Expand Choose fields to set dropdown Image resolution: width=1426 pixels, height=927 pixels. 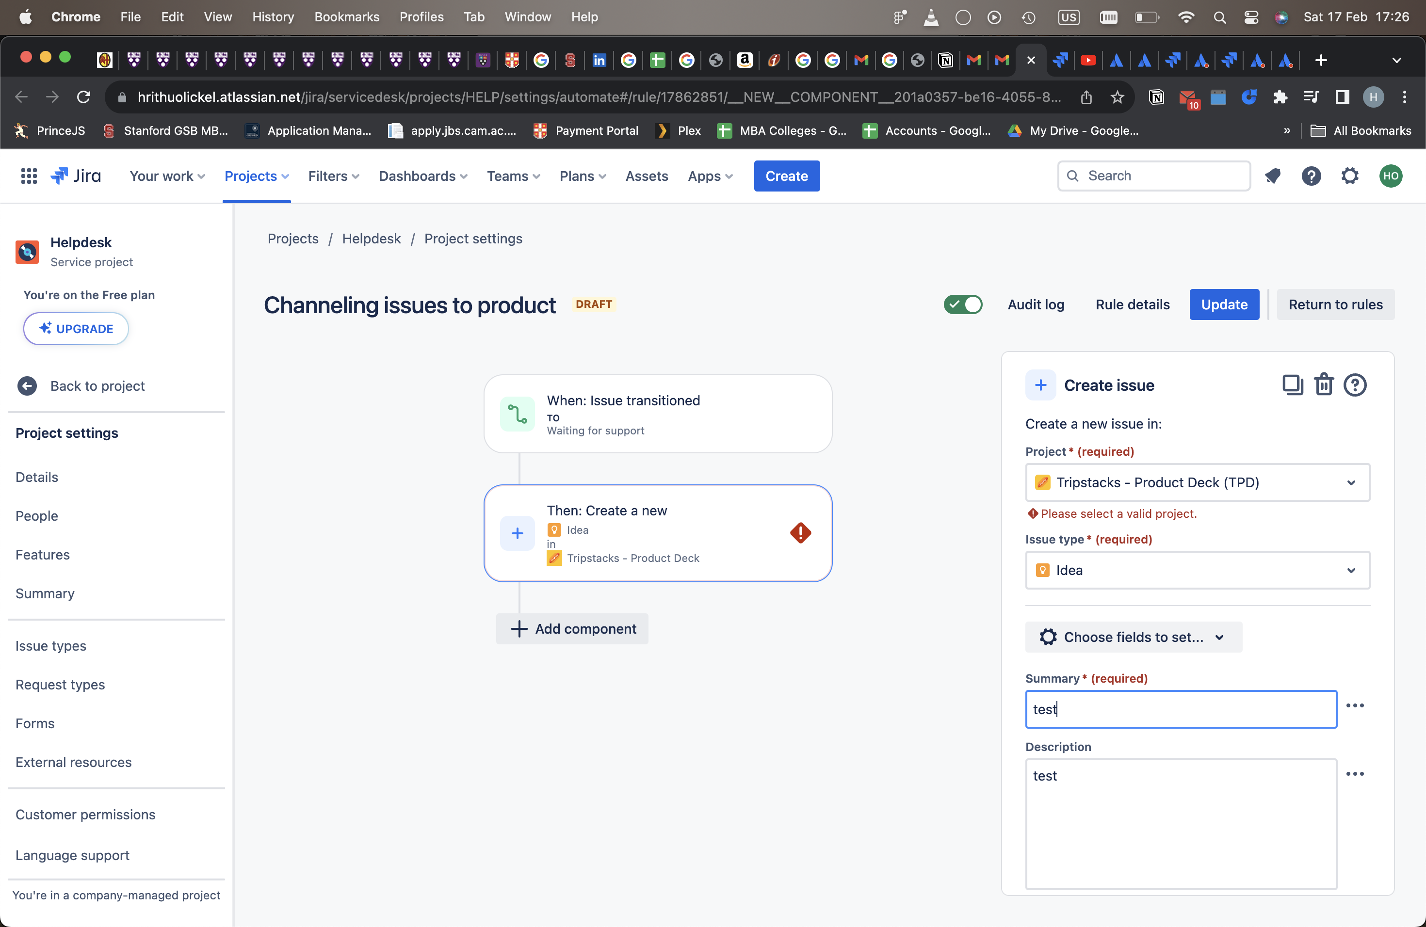1133,637
